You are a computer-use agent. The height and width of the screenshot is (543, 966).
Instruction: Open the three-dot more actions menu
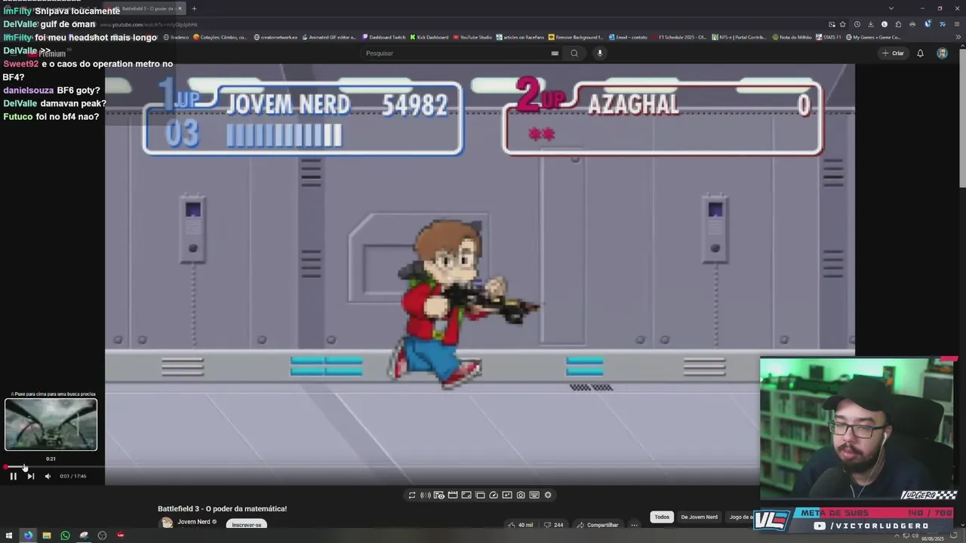(x=634, y=525)
